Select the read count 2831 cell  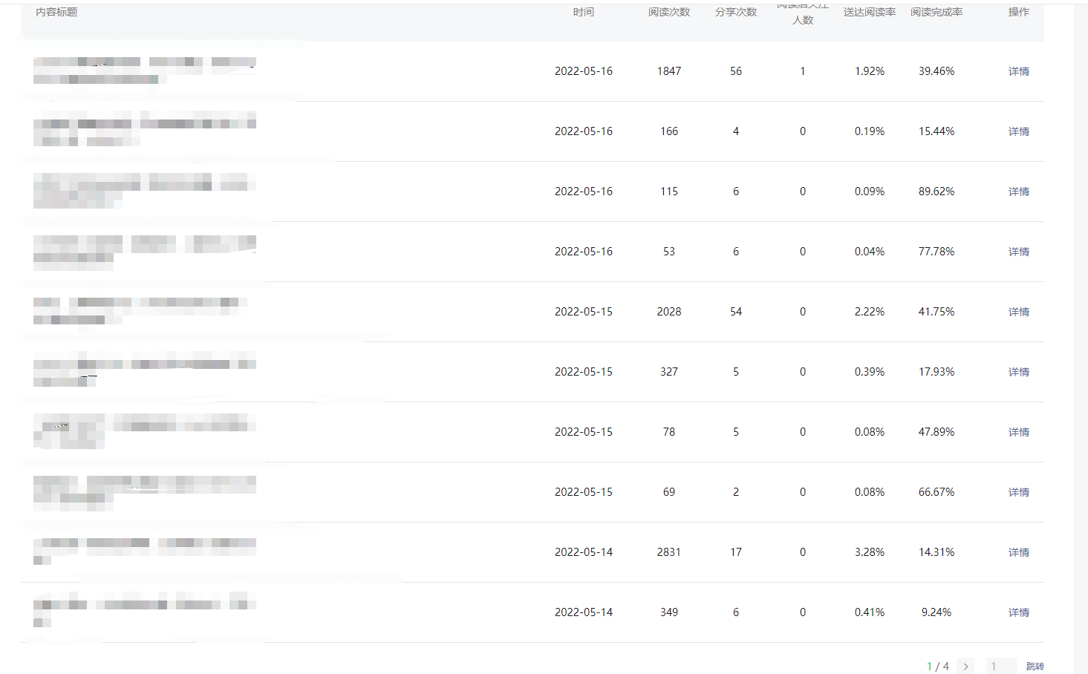click(x=669, y=552)
